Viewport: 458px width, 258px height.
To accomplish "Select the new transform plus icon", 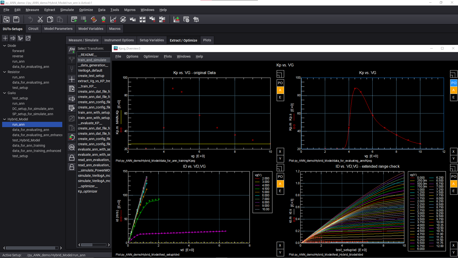I will 72,79.
